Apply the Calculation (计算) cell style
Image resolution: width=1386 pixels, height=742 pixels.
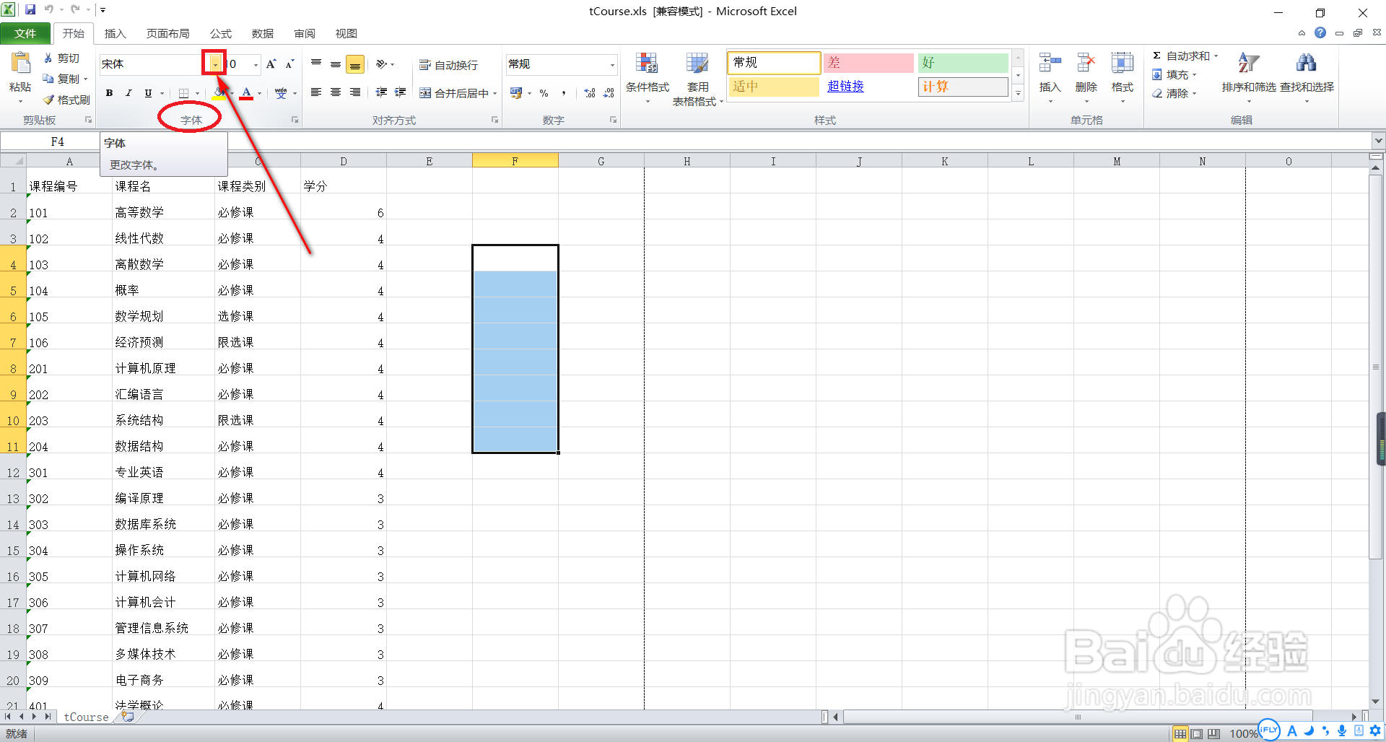pos(963,87)
